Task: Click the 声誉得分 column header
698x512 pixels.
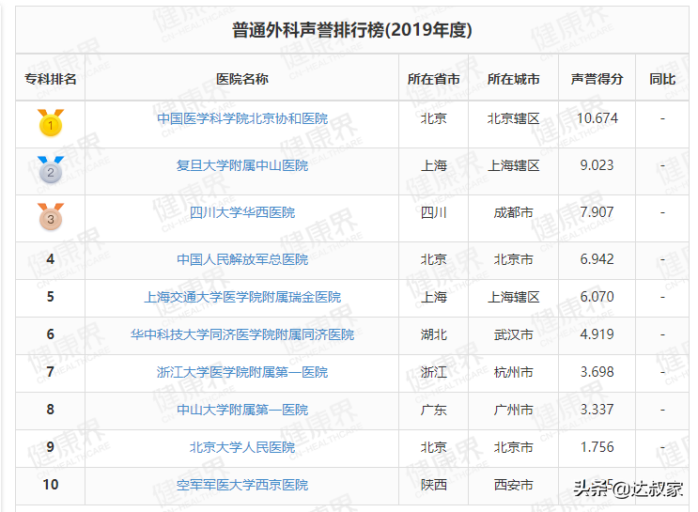Action: coord(597,79)
